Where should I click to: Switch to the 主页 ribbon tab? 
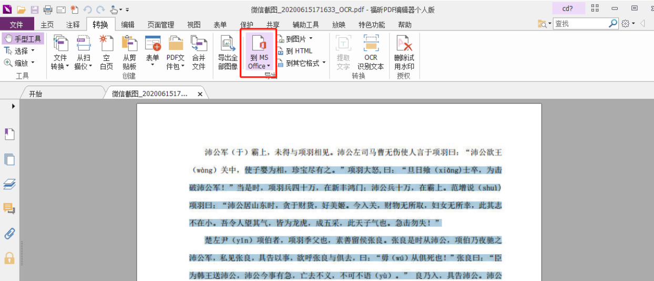[x=47, y=25]
